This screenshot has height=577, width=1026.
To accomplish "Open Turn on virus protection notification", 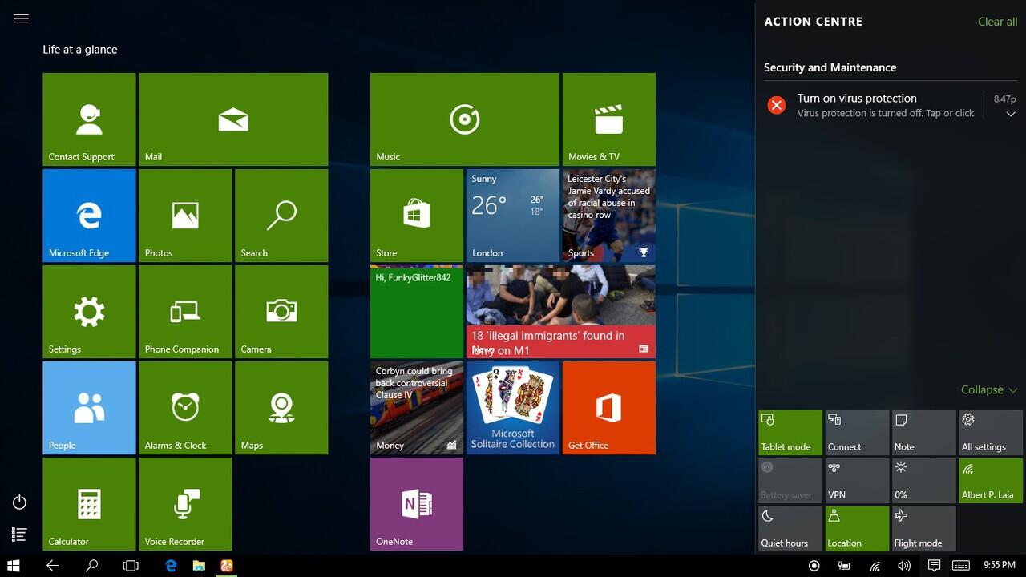I will pos(890,106).
